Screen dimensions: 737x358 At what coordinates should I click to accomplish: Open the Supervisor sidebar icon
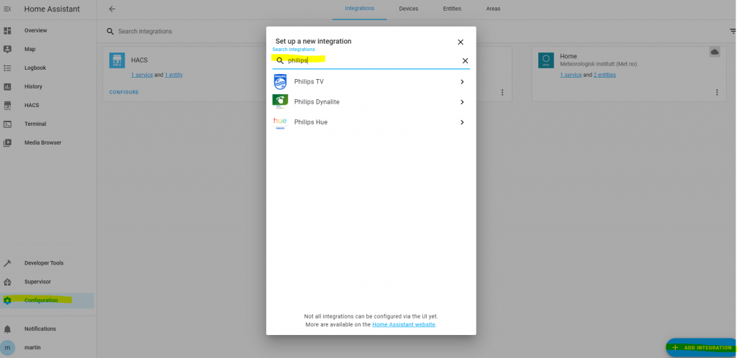pos(7,282)
